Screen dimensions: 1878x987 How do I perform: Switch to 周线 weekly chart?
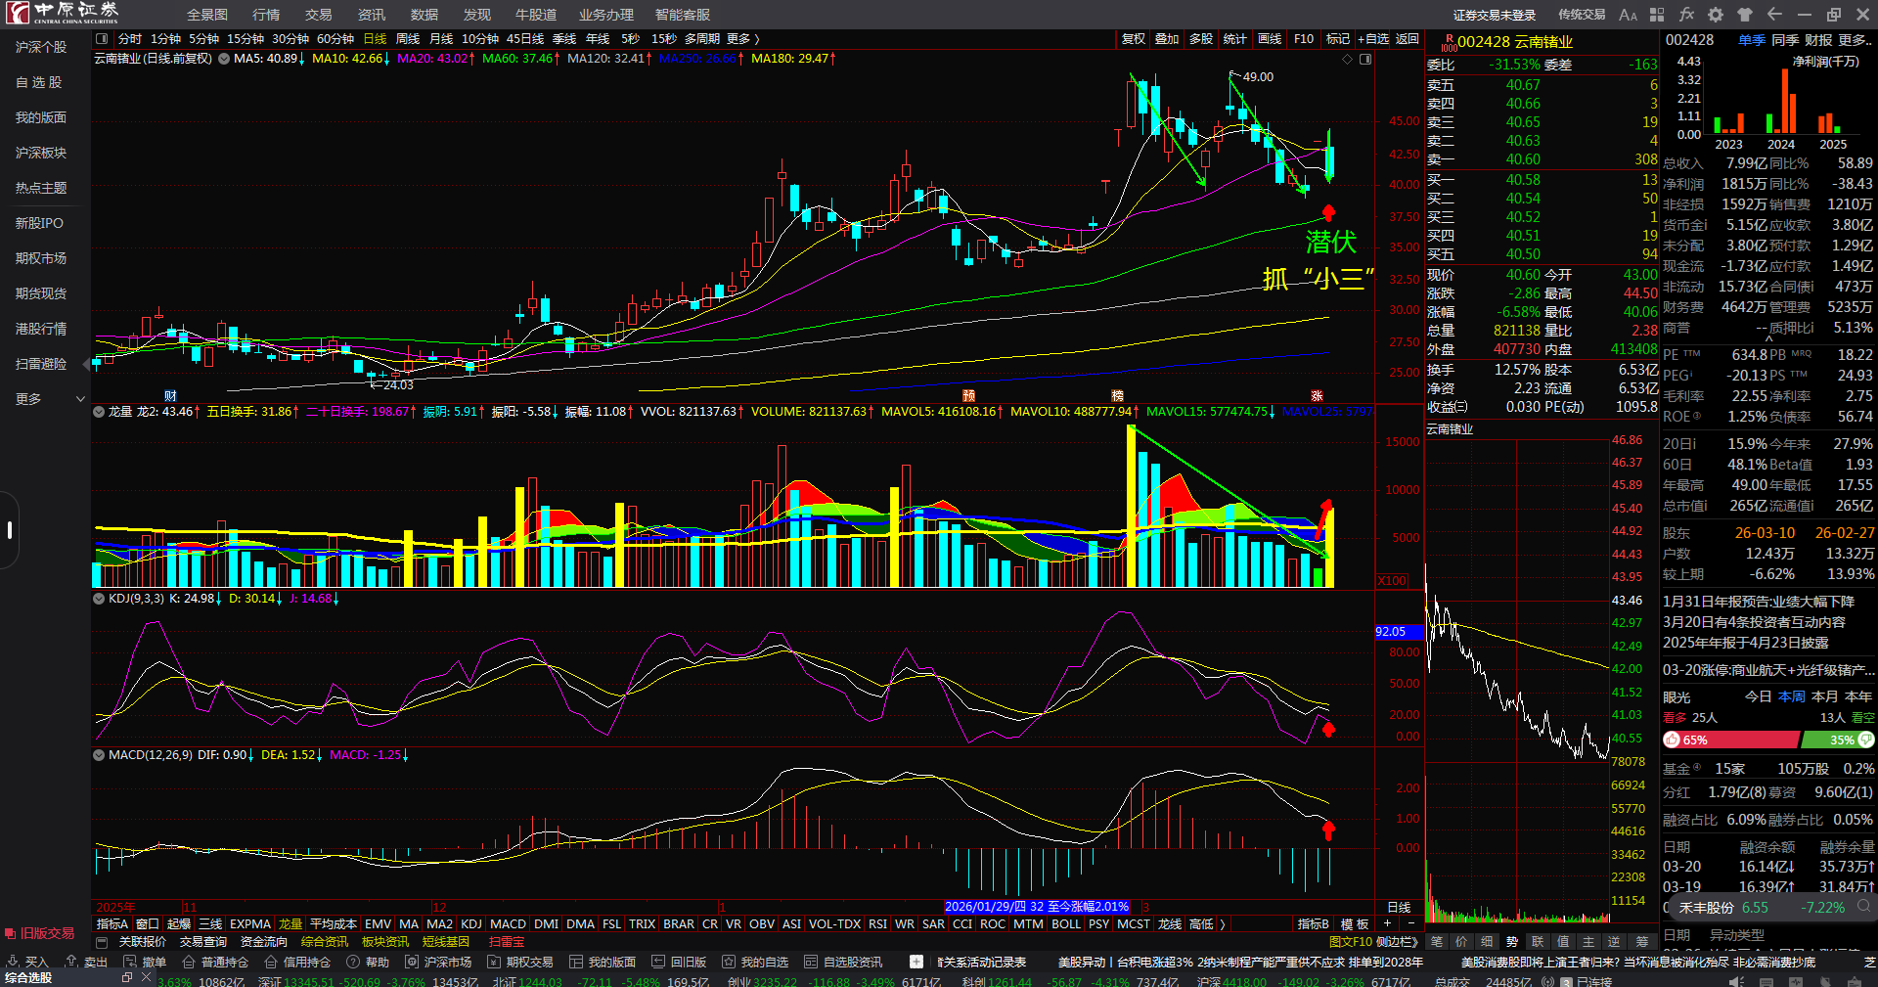pos(408,38)
